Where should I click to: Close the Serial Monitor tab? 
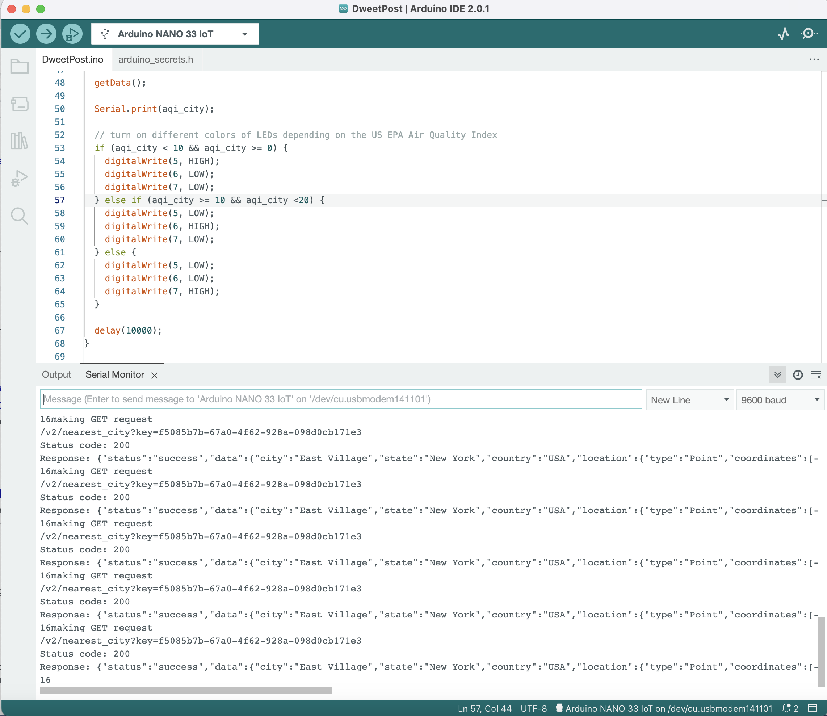(155, 375)
